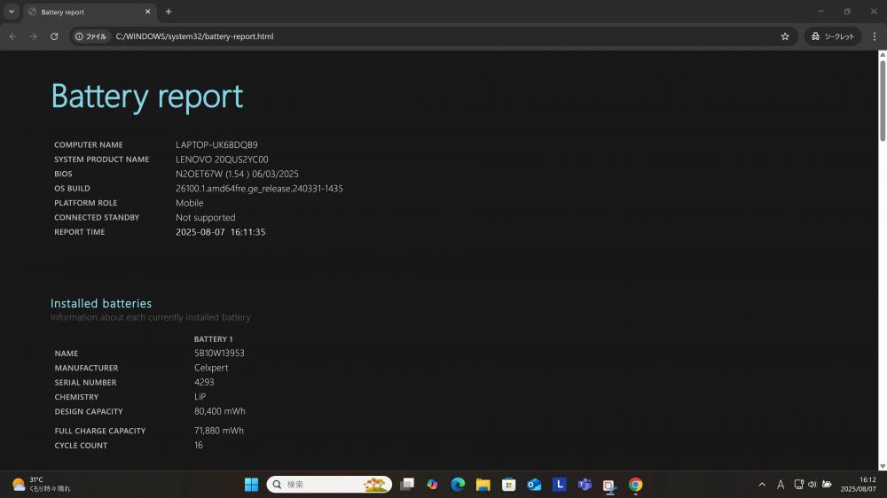Open Snipping Tool from taskbar

point(610,485)
